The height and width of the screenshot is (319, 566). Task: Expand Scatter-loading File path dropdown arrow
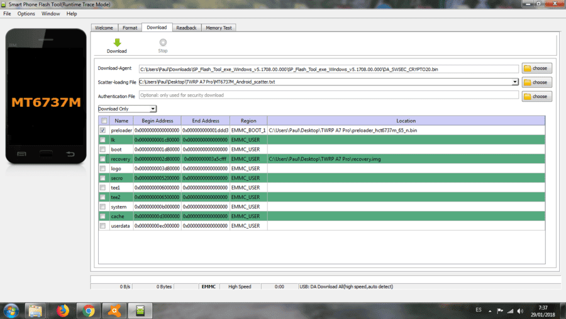515,82
